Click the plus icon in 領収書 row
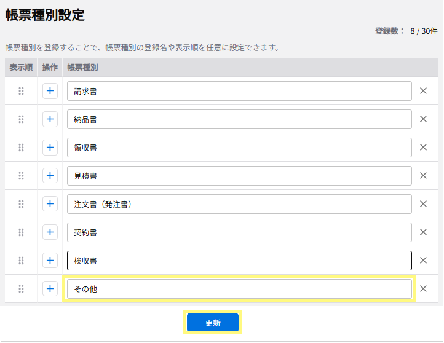 50,148
